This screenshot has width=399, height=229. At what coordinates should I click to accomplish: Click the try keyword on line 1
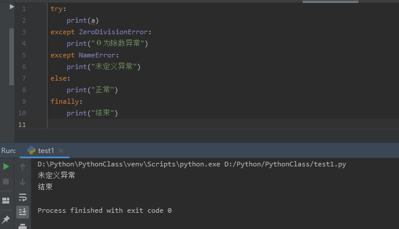pyautogui.click(x=56, y=9)
